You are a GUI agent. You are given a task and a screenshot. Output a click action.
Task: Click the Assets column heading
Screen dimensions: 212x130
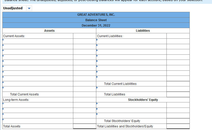49,31
